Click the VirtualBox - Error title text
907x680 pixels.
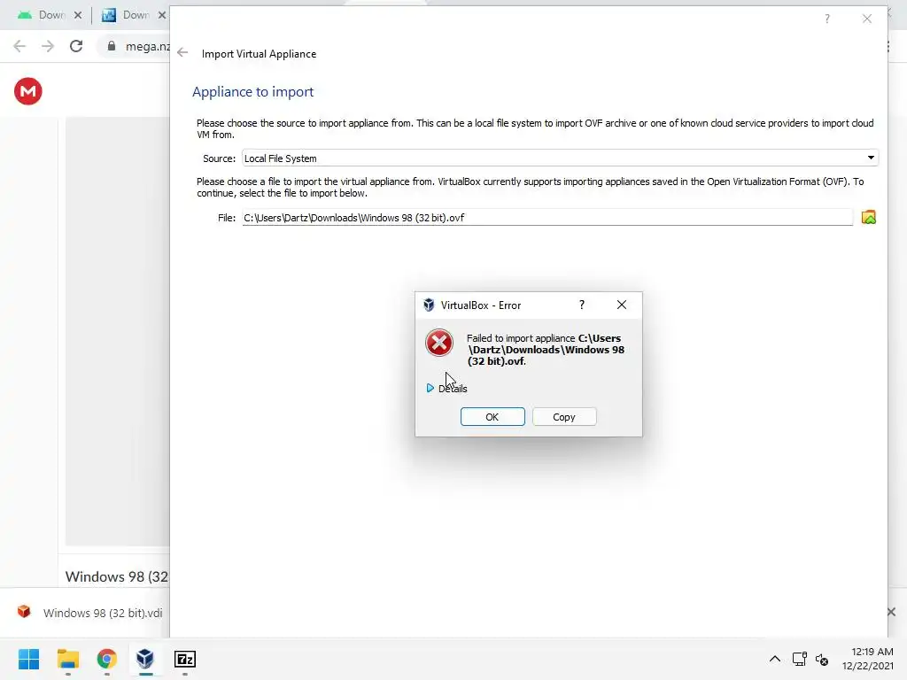pos(481,305)
